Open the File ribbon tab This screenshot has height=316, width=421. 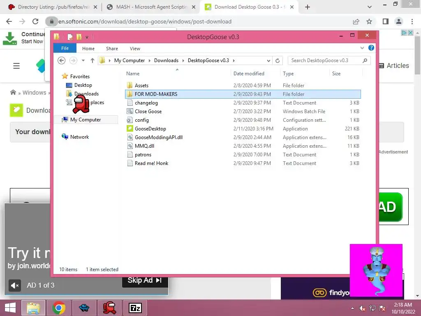[65, 48]
